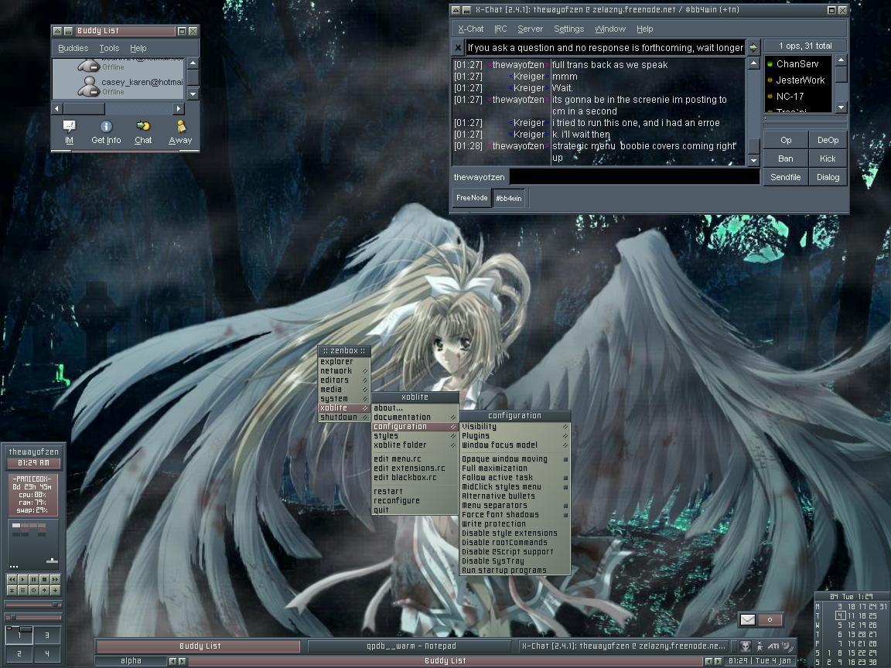Click the Sendfile button in X-Chat
Image resolution: width=891 pixels, height=668 pixels.
coord(786,177)
